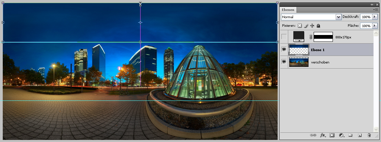Open the Fläche slider arrow
Viewport: 381px width, 142px height.
374,26
